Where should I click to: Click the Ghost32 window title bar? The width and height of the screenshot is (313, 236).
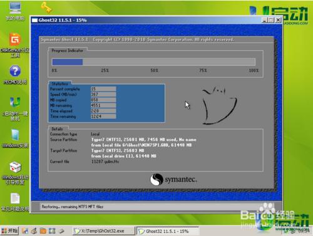[x=146, y=20]
